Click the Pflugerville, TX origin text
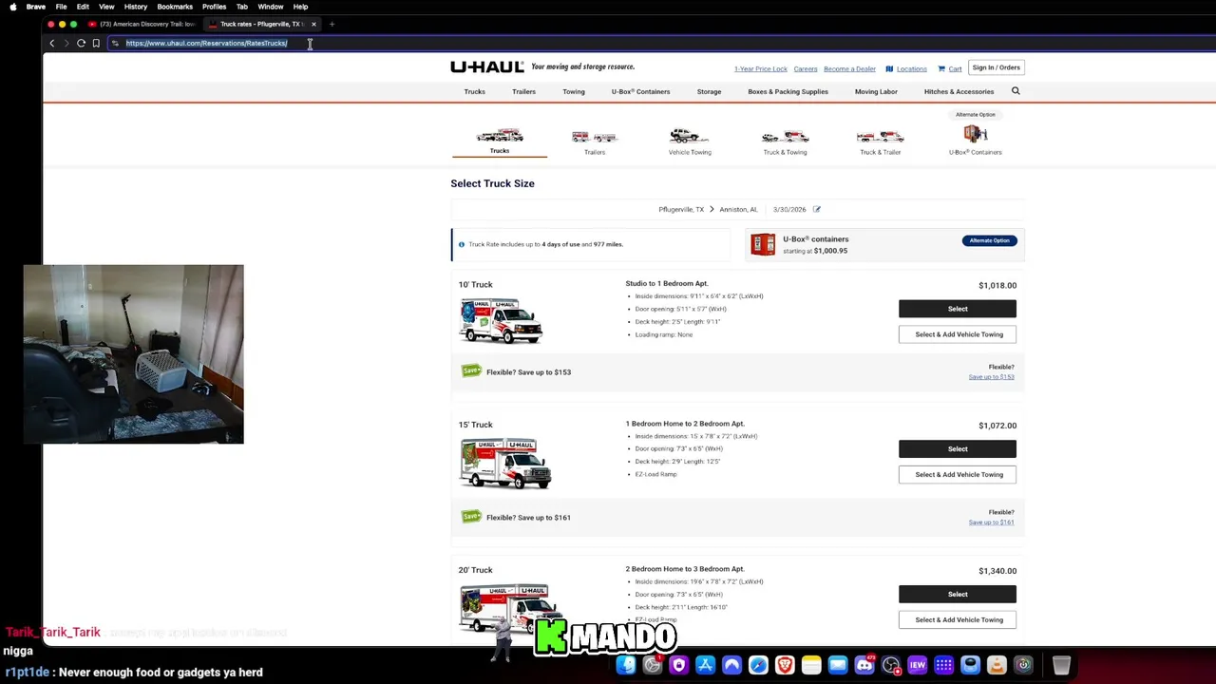Screen dimensions: 1216x684 tap(681, 209)
